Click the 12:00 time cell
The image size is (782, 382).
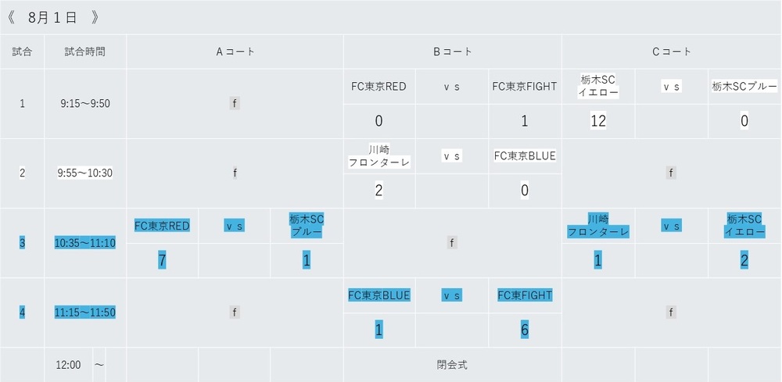point(69,365)
